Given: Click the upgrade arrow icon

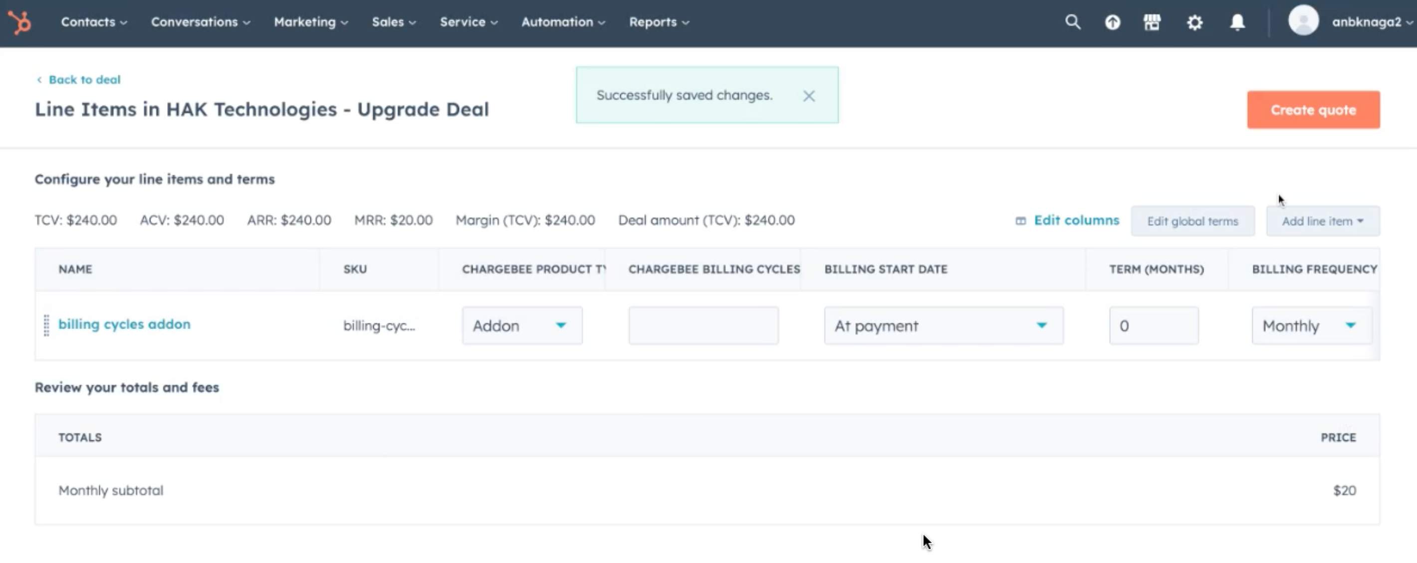Looking at the screenshot, I should coord(1112,22).
